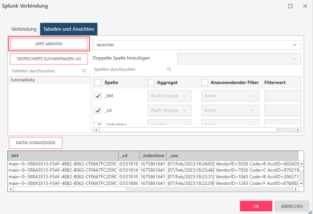Open the Keine filter dropdown for _cd

click(x=230, y=110)
